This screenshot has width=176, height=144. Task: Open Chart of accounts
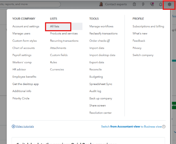coord(24,48)
